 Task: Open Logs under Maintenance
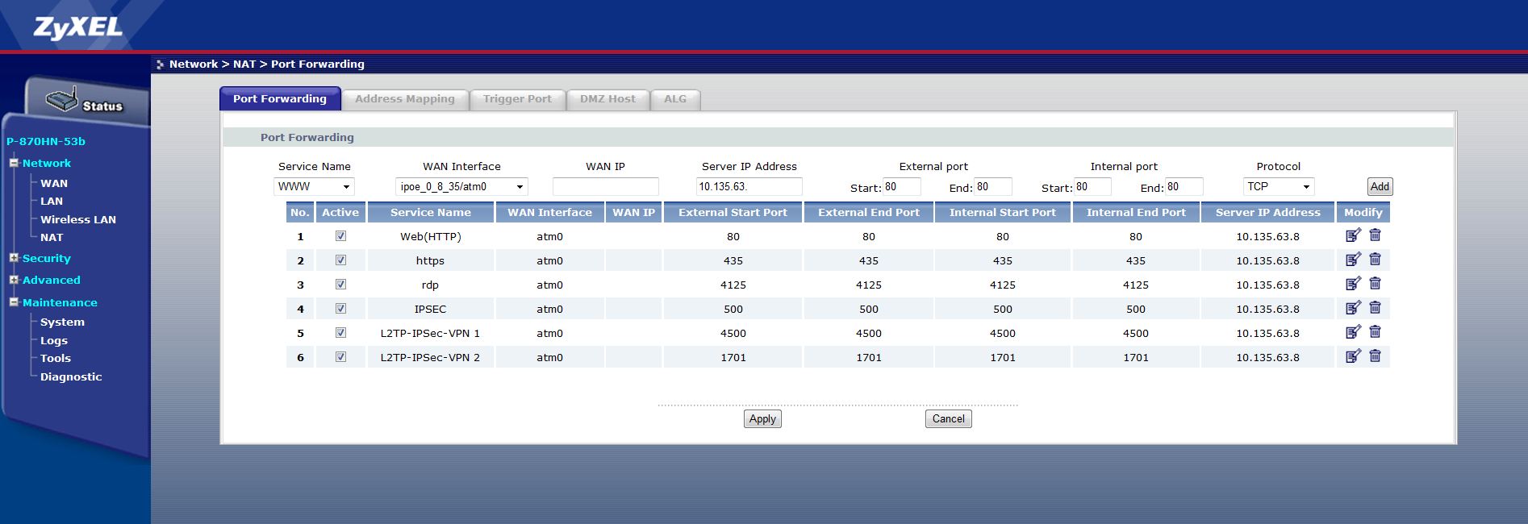tap(54, 340)
